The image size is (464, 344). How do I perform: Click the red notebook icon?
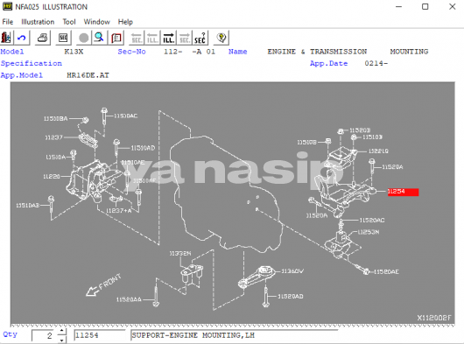point(116,38)
